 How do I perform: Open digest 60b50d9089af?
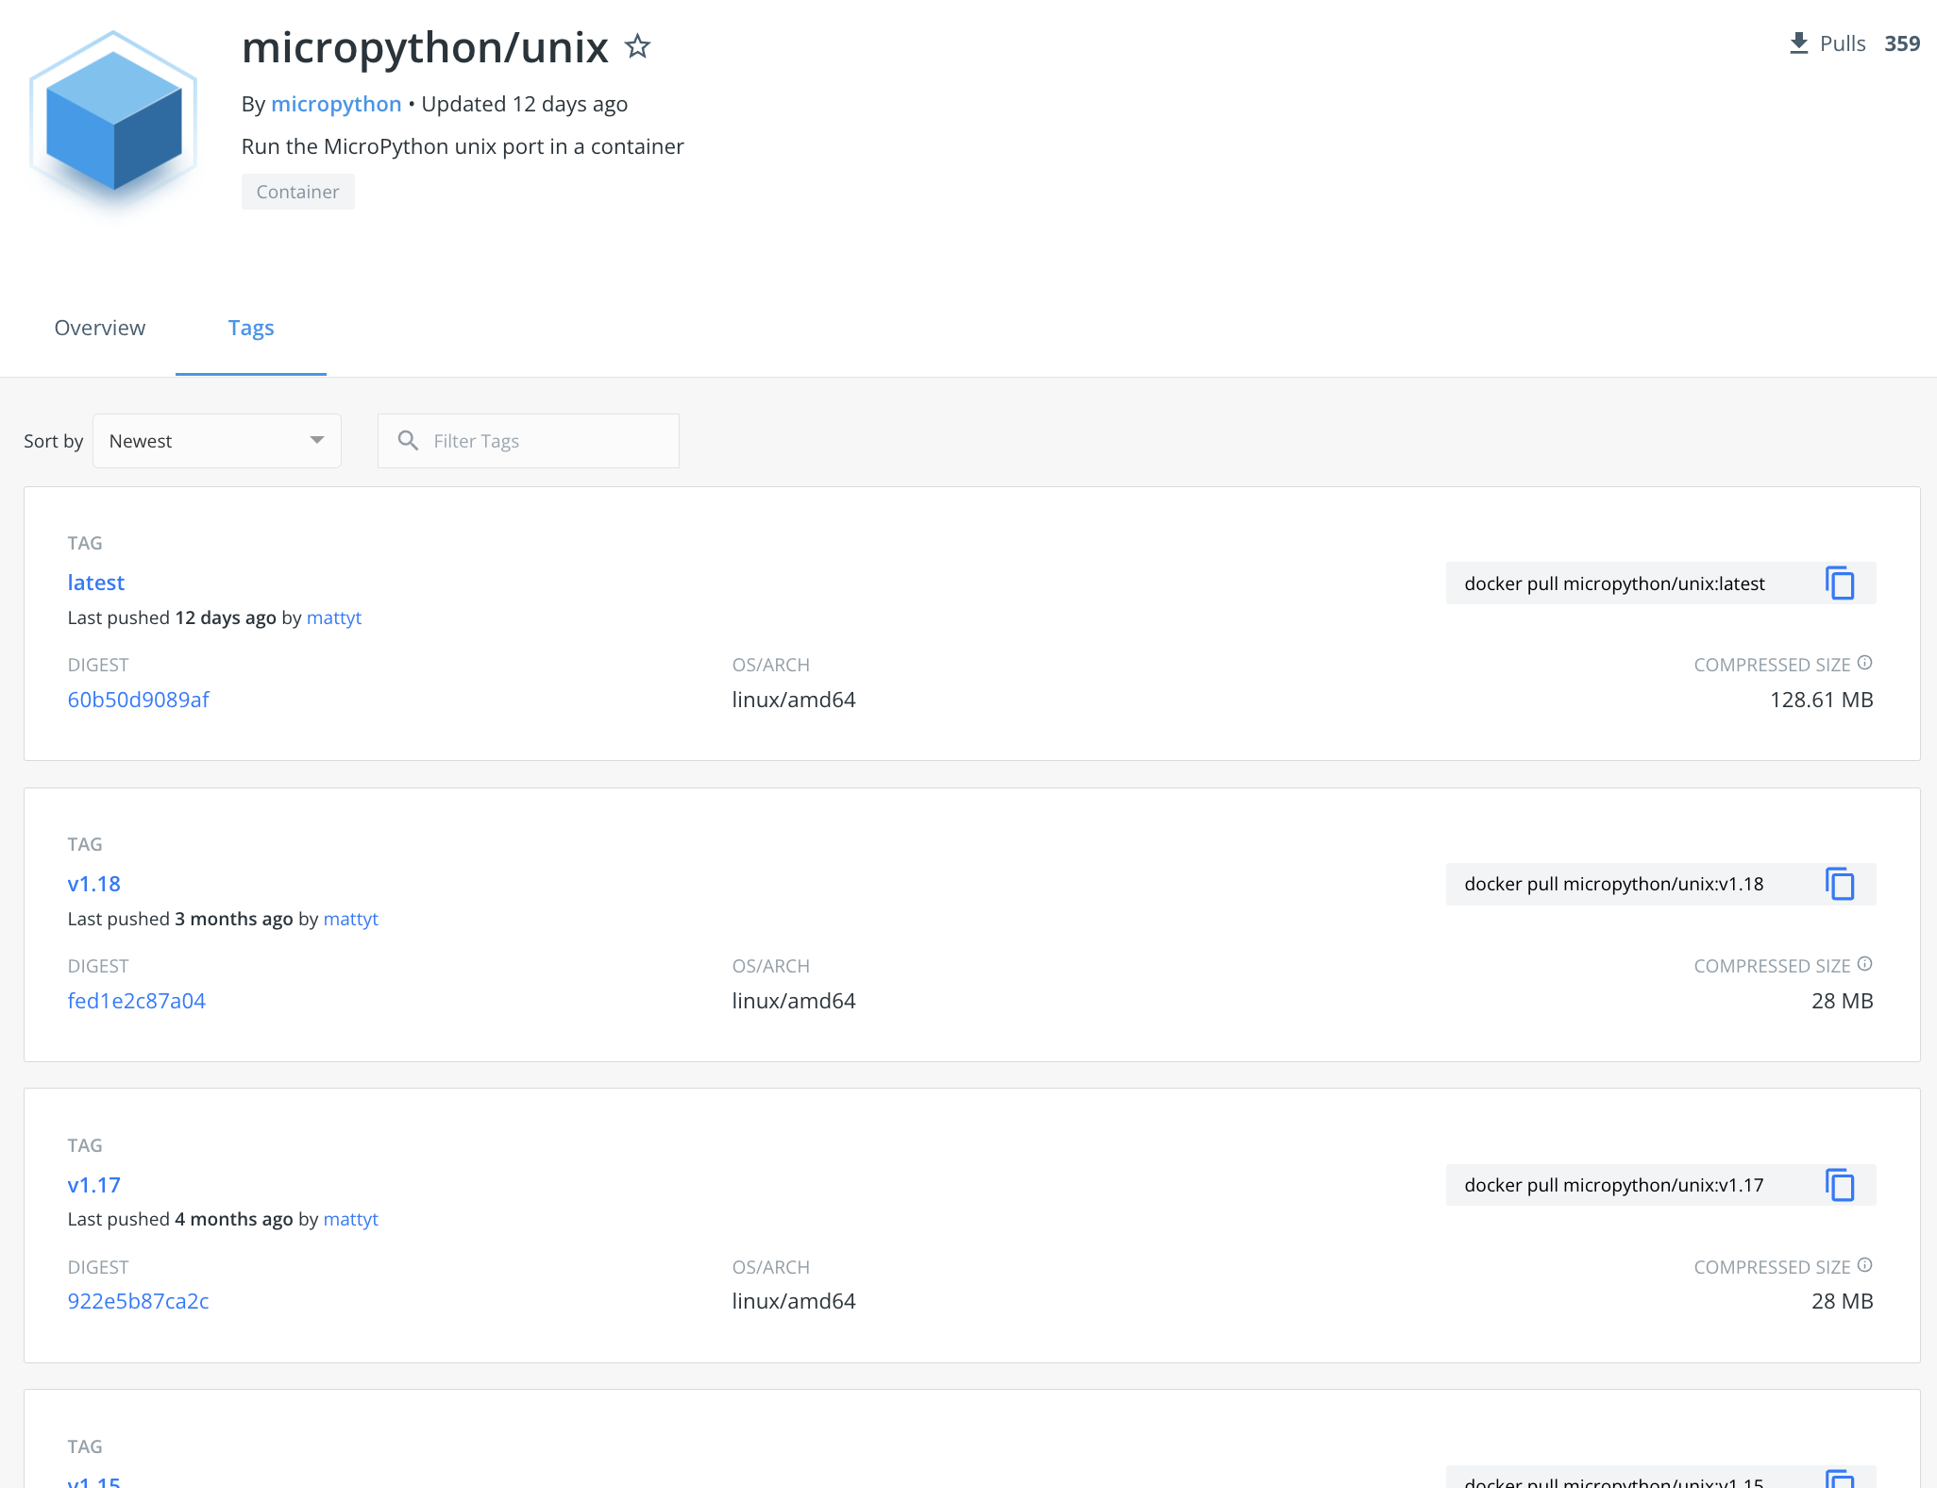coord(138,700)
